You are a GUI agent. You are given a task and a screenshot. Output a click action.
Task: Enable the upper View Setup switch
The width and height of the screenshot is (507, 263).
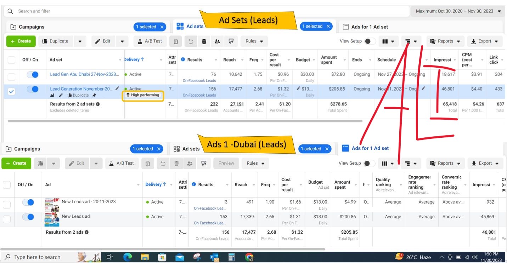coord(370,41)
